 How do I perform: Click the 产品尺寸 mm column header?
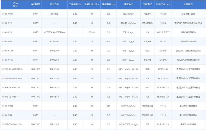click(x=163, y=4)
